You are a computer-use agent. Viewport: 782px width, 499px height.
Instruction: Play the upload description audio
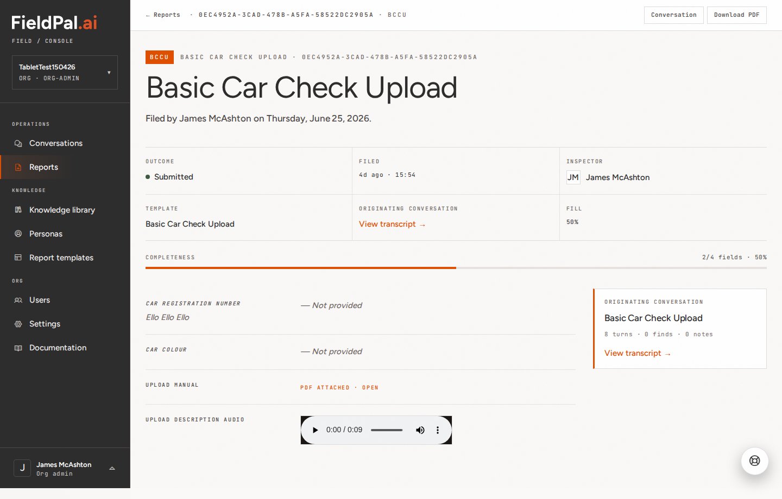pyautogui.click(x=315, y=430)
